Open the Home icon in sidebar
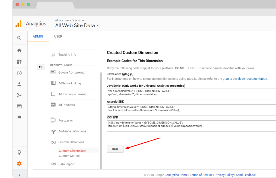The image size is (276, 178). [19, 51]
